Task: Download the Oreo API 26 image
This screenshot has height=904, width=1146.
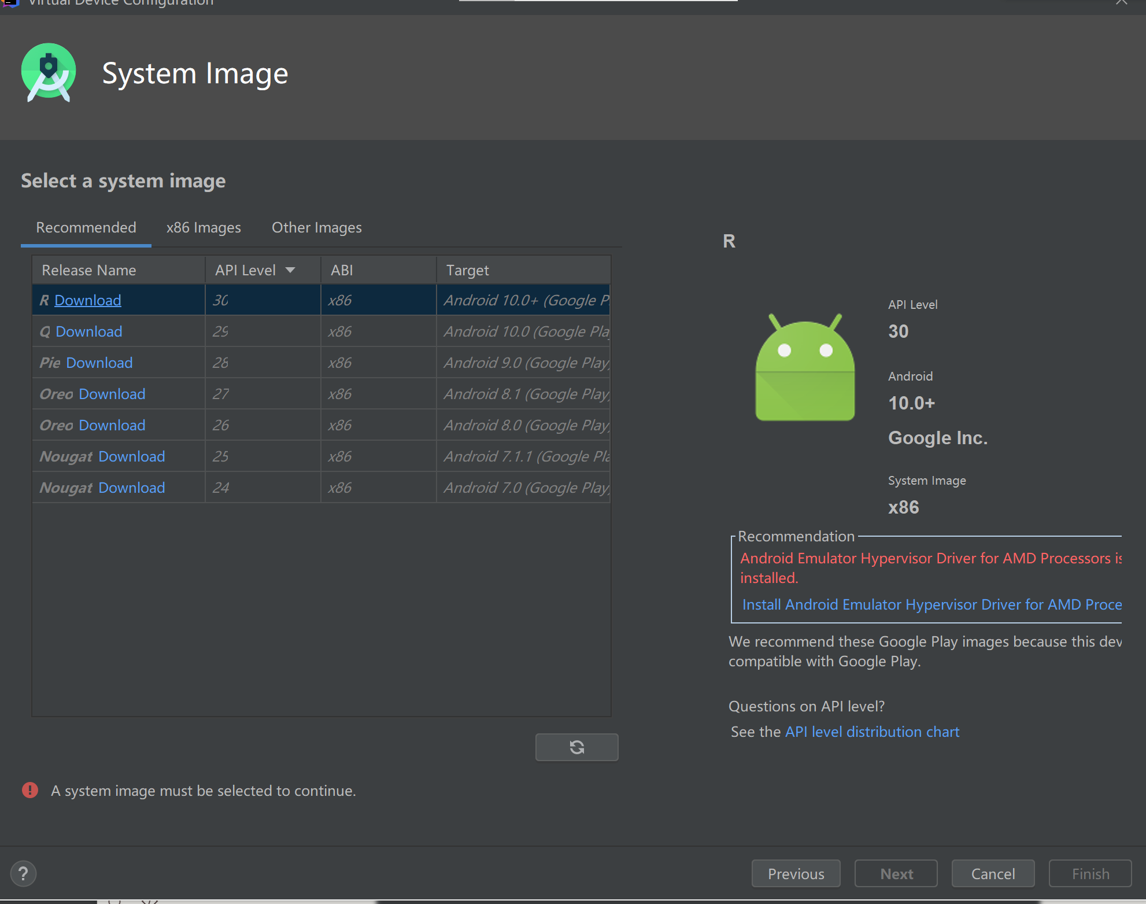Action: point(112,425)
